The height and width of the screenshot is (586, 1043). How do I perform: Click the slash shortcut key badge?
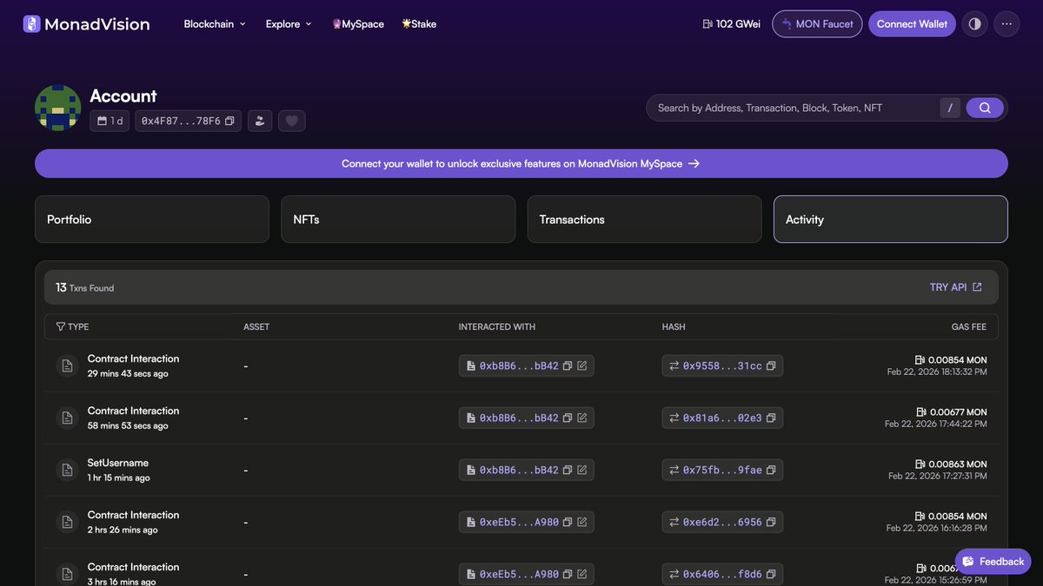click(950, 108)
